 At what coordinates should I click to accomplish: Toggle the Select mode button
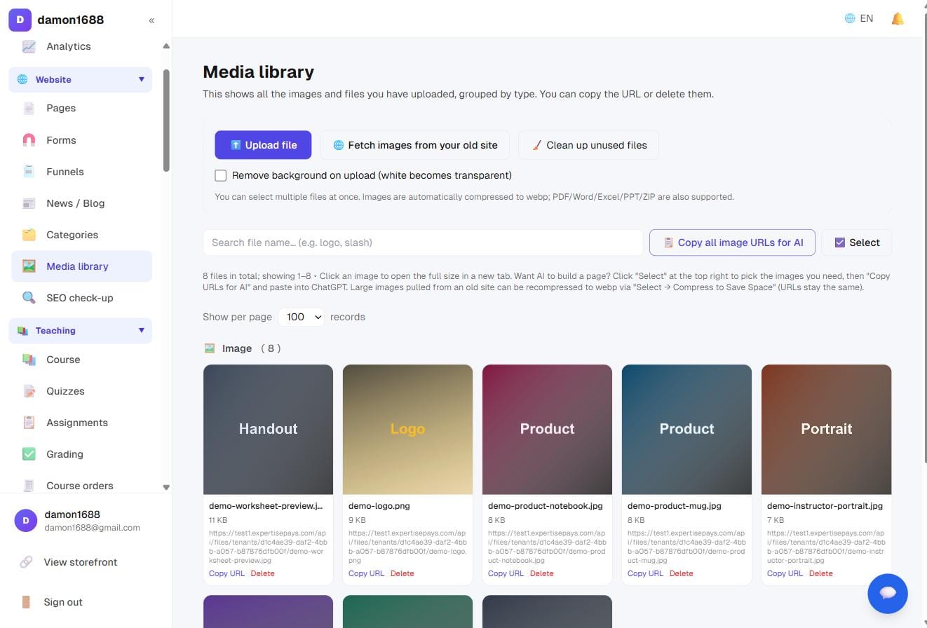(856, 243)
